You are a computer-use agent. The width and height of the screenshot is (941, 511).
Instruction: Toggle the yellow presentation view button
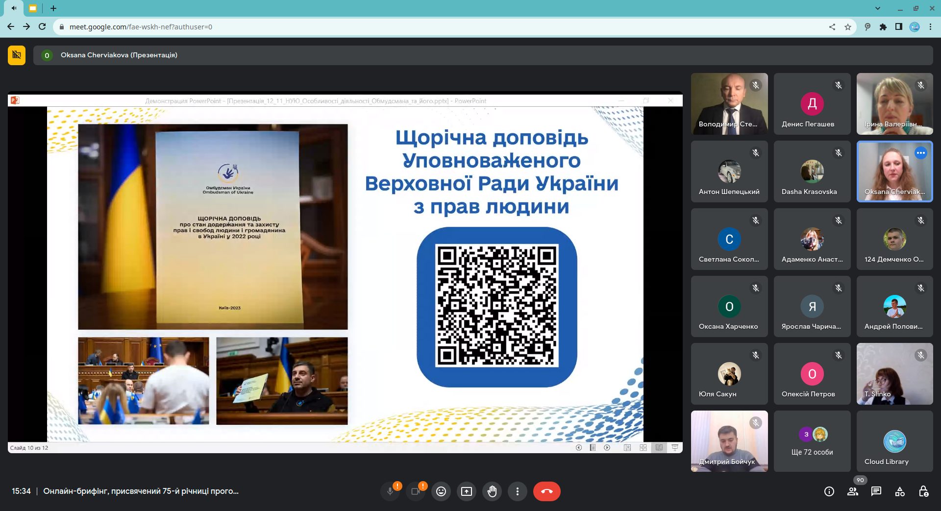(17, 55)
